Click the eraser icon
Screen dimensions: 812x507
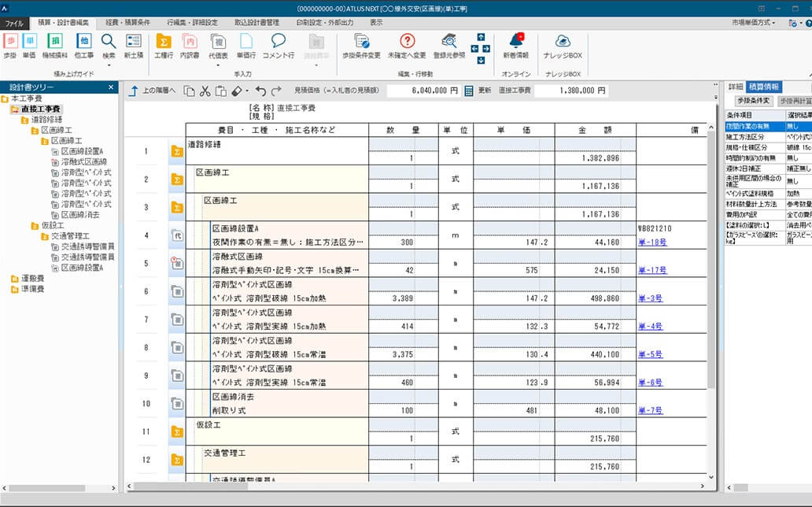tap(237, 91)
